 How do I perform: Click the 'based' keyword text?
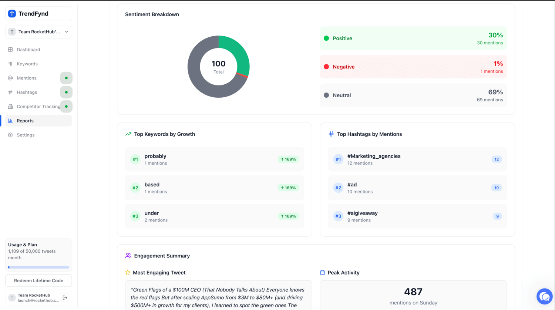(x=152, y=185)
